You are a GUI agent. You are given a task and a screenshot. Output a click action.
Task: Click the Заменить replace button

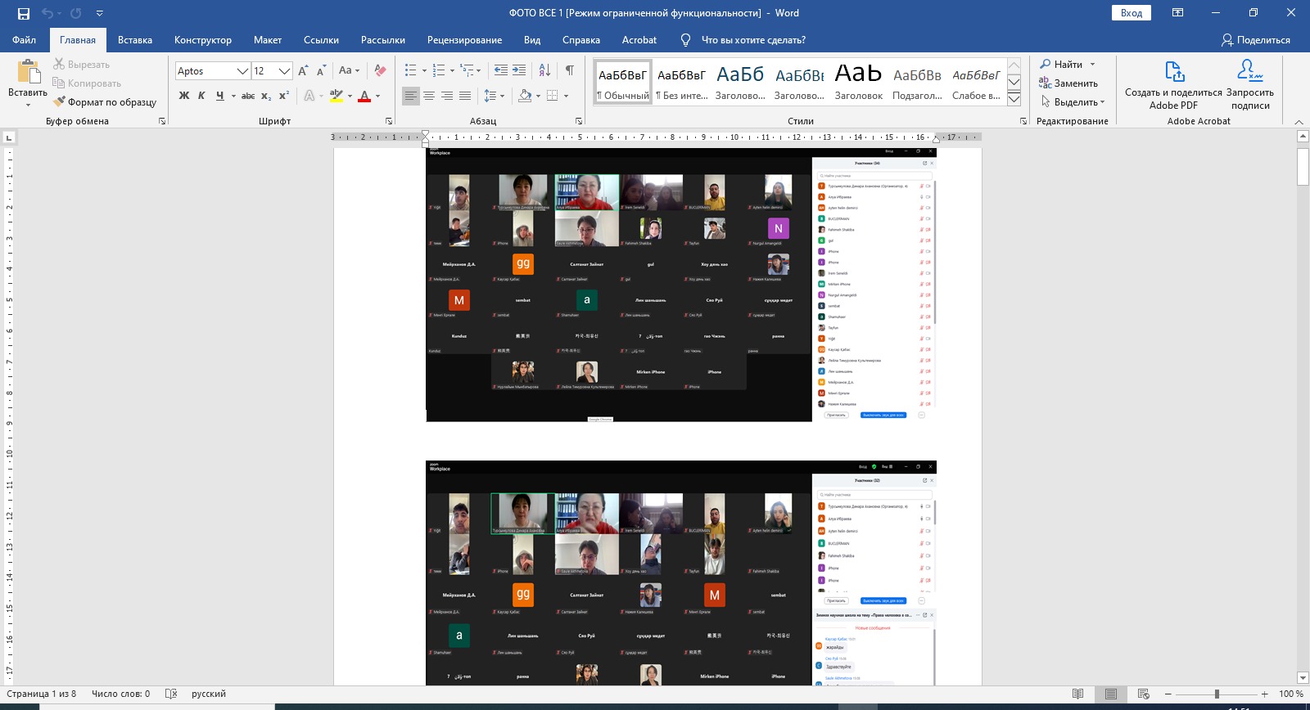1068,83
